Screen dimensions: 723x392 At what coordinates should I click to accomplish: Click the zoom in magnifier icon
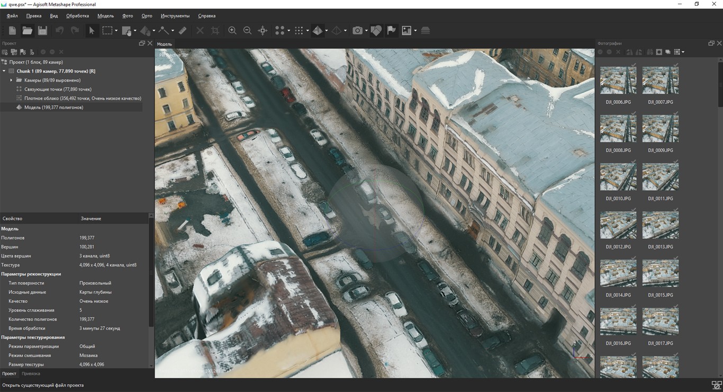tap(232, 31)
